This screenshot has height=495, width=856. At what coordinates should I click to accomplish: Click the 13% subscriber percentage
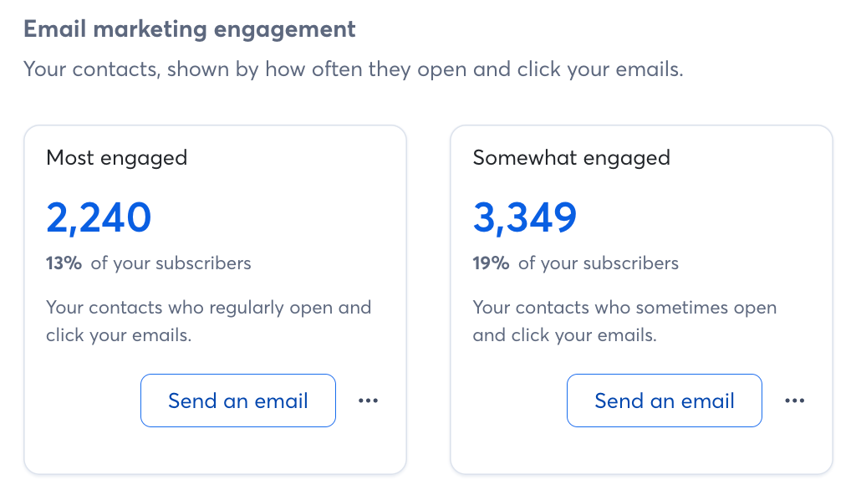64,263
